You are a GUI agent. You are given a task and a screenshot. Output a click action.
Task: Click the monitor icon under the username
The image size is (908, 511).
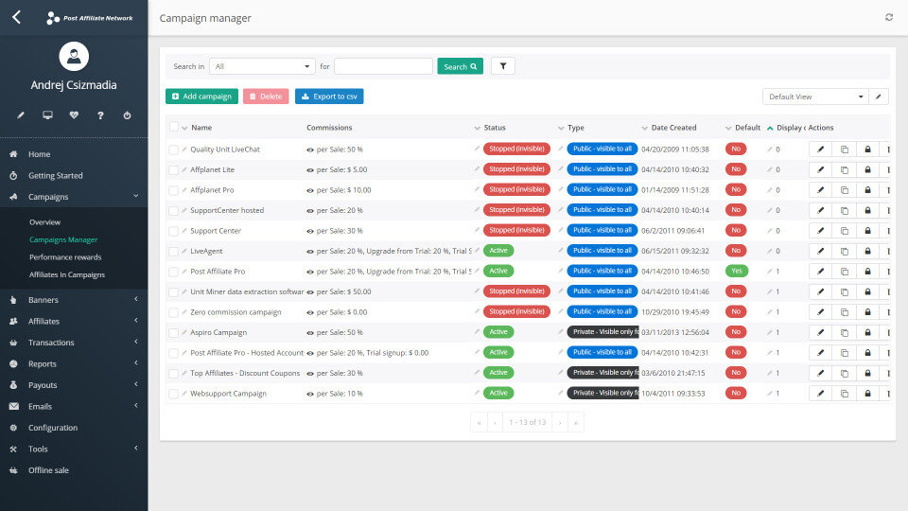[x=47, y=115]
